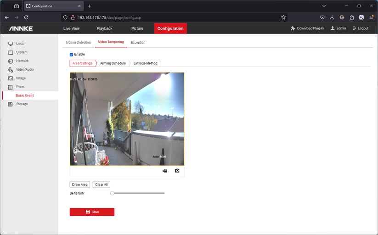The width and height of the screenshot is (378, 235).
Task: Click the capture snapshot camera icon
Action: (177, 171)
